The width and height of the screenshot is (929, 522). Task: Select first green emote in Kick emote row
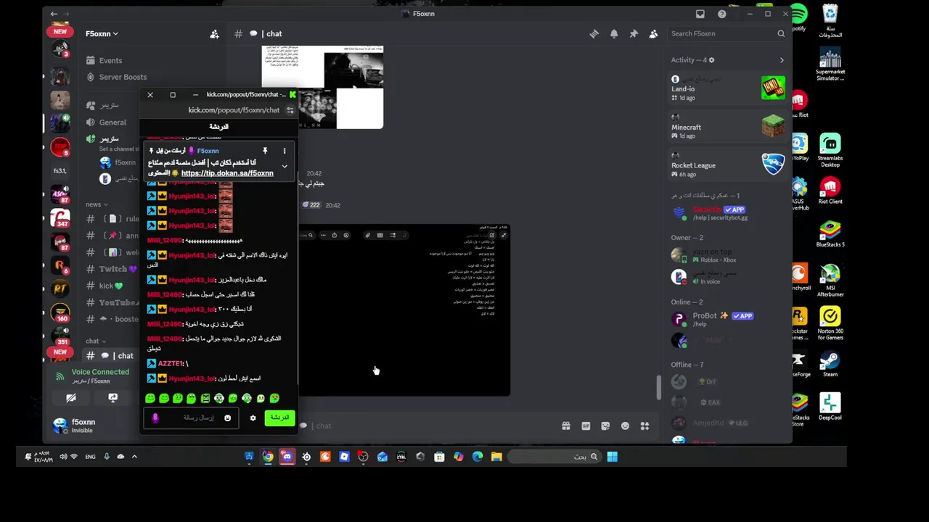150,398
